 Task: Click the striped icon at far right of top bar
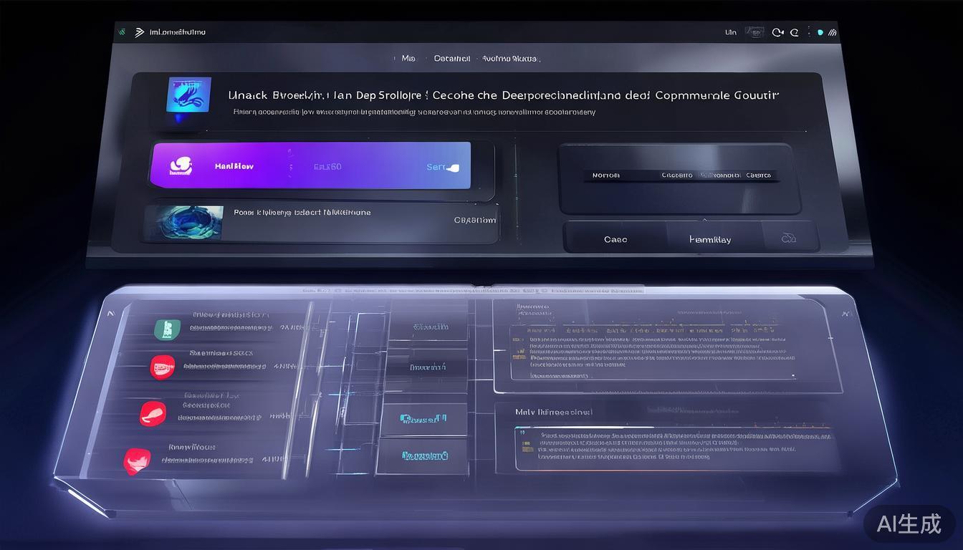pos(833,32)
